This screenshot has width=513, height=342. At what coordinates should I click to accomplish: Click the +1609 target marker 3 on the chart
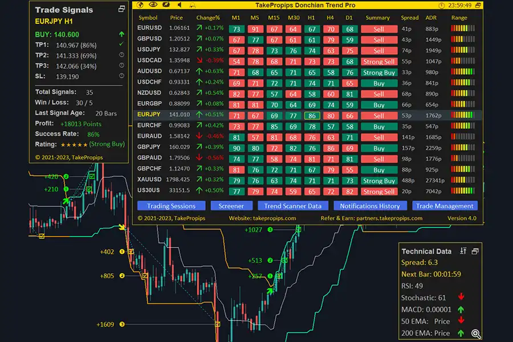click(x=122, y=324)
